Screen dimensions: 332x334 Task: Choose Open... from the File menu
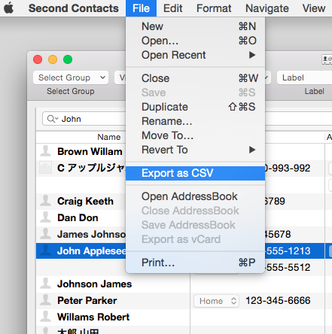(195, 41)
